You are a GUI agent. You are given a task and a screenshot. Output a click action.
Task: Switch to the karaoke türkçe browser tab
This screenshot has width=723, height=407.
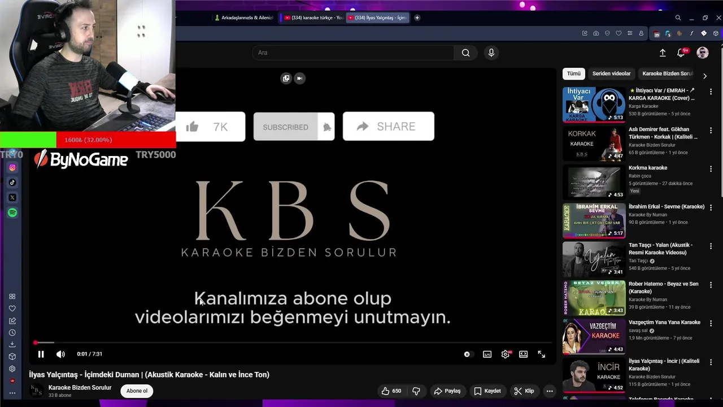click(313, 18)
